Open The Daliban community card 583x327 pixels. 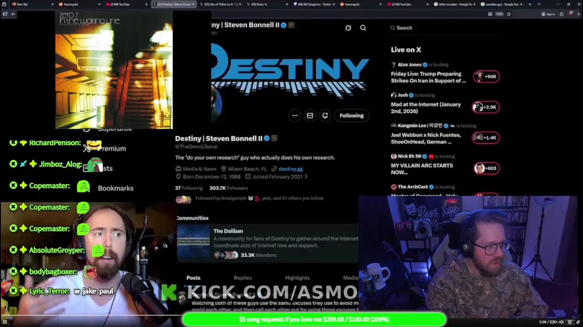pos(268,243)
